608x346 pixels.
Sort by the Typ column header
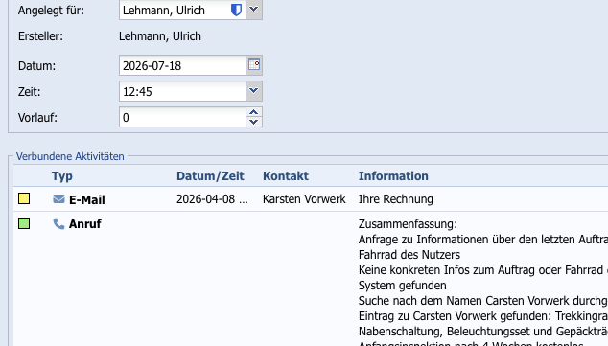pos(62,176)
